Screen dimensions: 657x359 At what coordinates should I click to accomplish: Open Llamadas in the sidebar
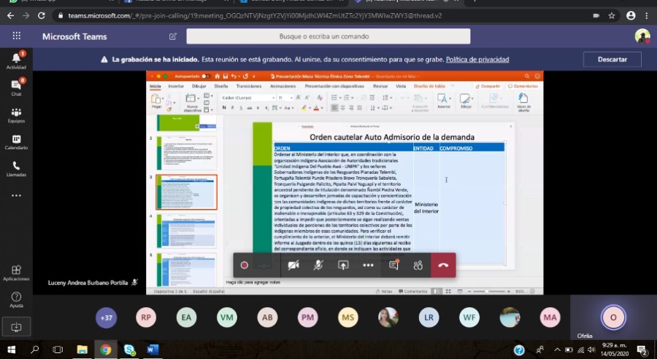(x=16, y=168)
